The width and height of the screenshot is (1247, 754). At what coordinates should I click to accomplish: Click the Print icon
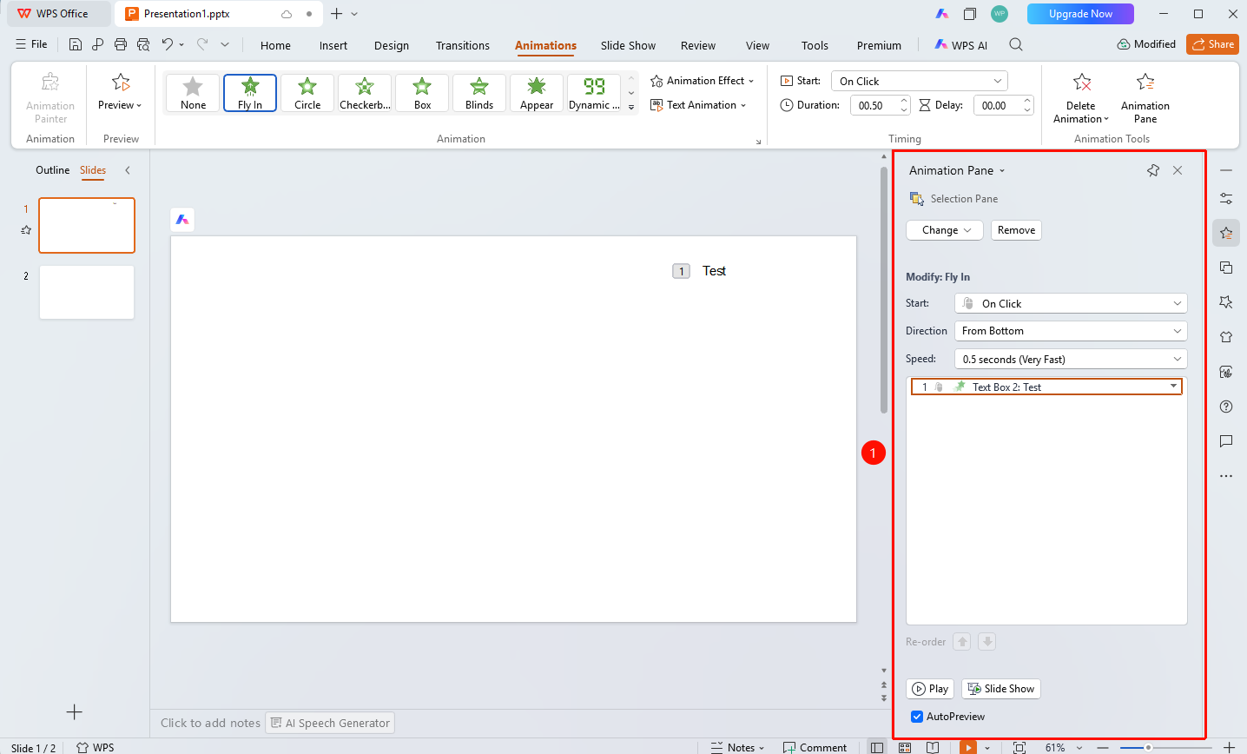[121, 44]
